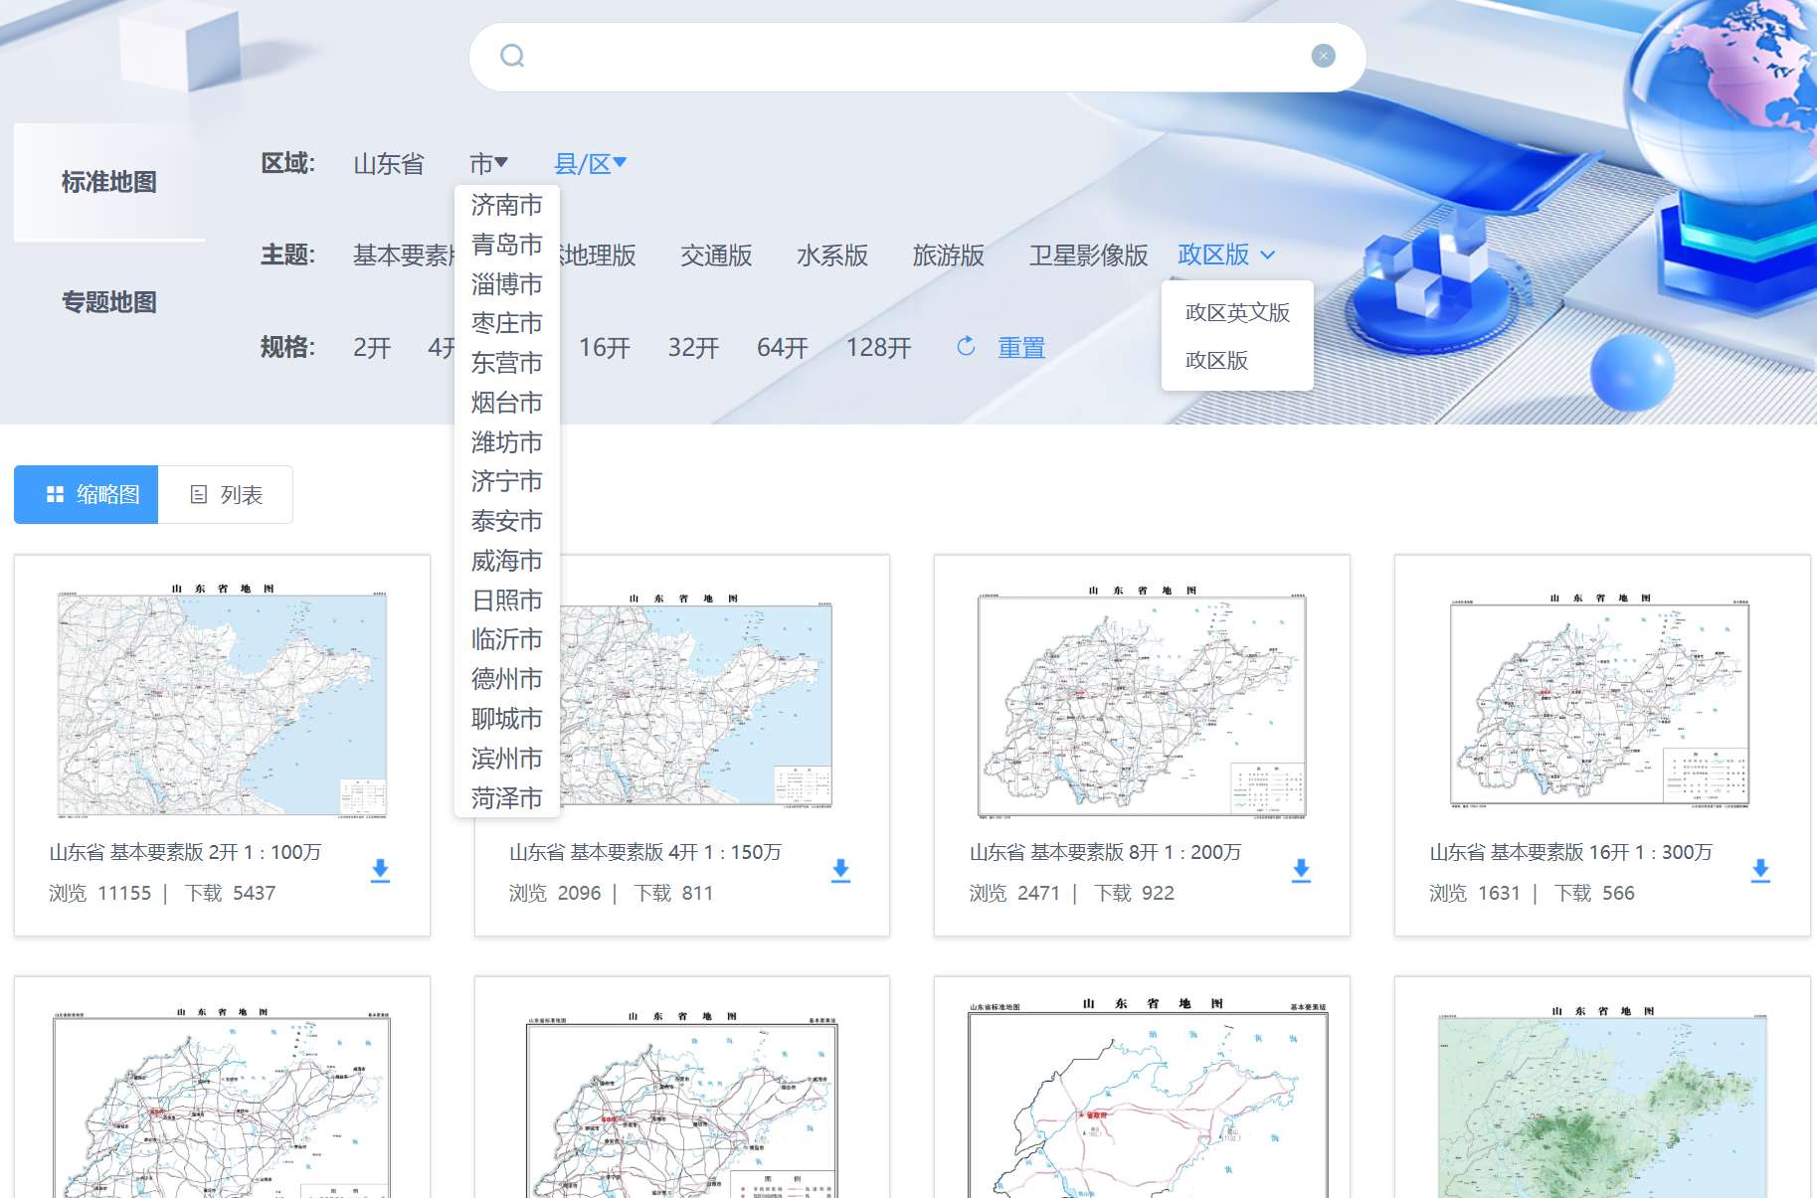Filter by 64开 size
The height and width of the screenshot is (1198, 1817).
tap(783, 348)
